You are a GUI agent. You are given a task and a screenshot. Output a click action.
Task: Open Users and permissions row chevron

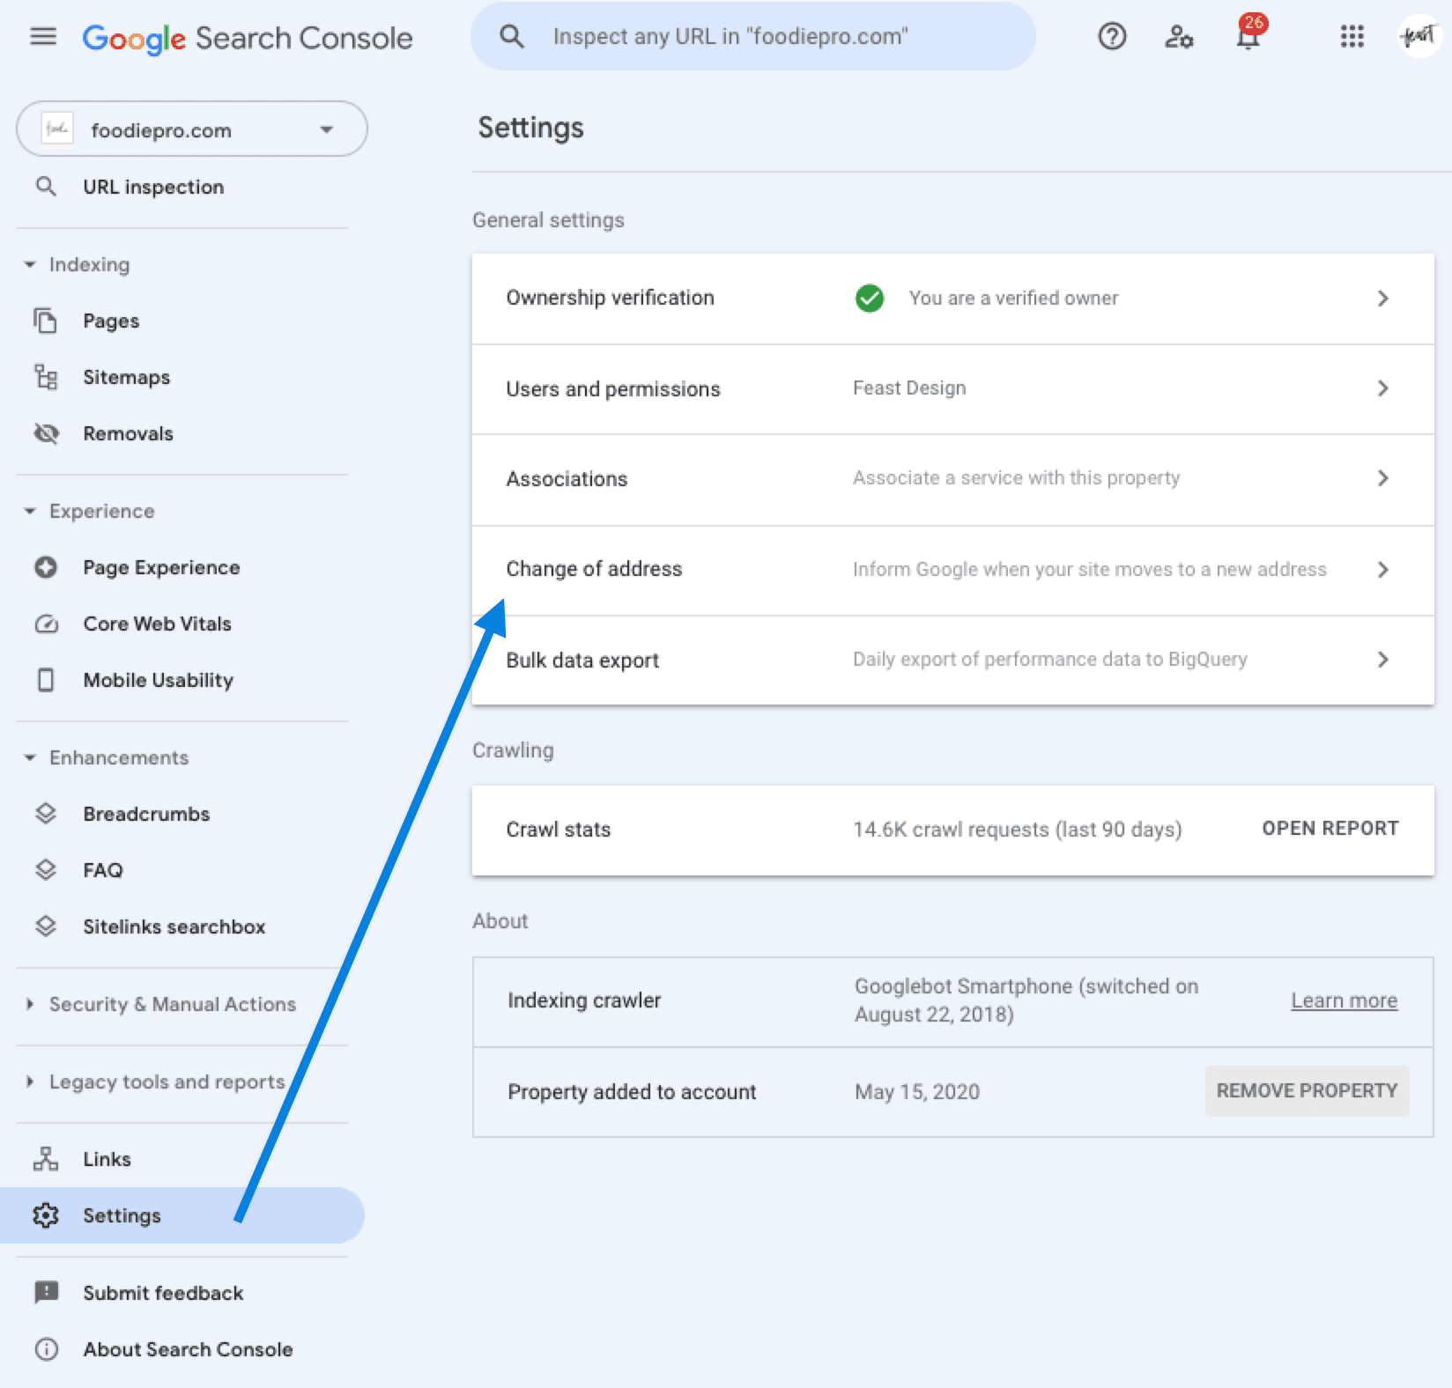coord(1383,388)
